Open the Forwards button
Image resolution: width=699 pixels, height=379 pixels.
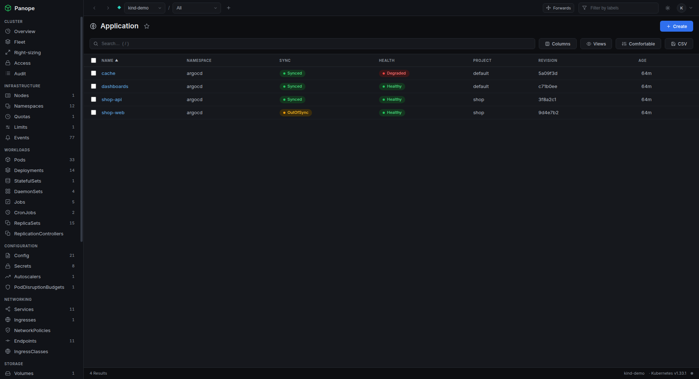point(558,8)
